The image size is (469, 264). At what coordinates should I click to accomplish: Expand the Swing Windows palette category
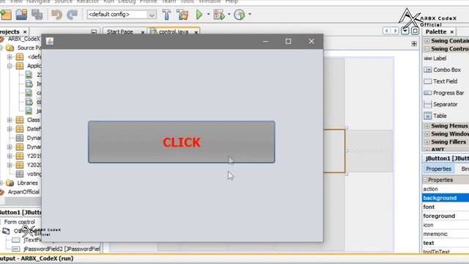click(x=427, y=134)
